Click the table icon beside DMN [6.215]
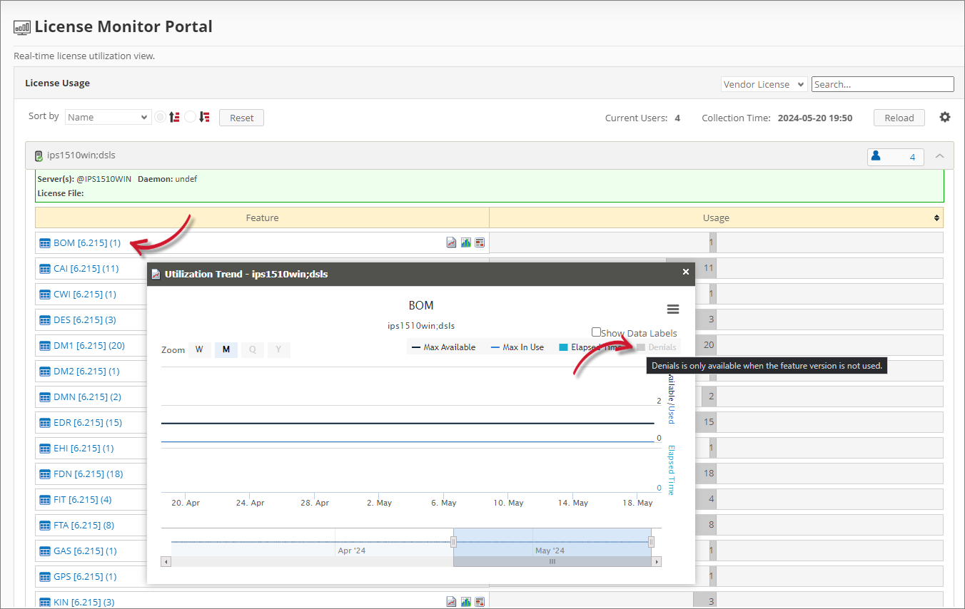This screenshot has height=609, width=965. tap(45, 397)
